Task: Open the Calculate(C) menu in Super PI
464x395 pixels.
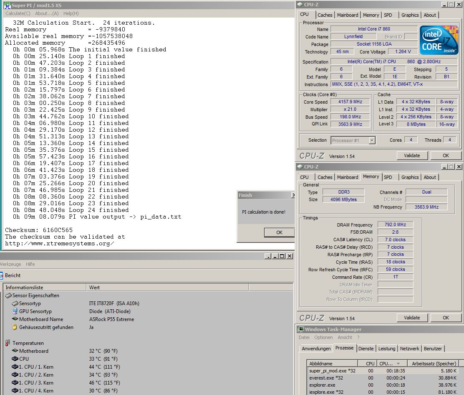Action: point(18,13)
